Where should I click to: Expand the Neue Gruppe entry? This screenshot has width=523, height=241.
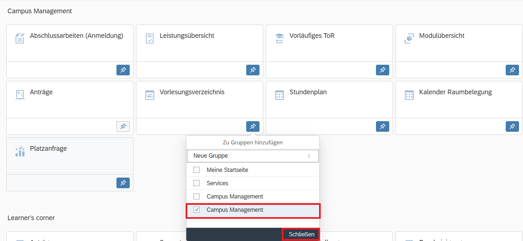click(253, 156)
